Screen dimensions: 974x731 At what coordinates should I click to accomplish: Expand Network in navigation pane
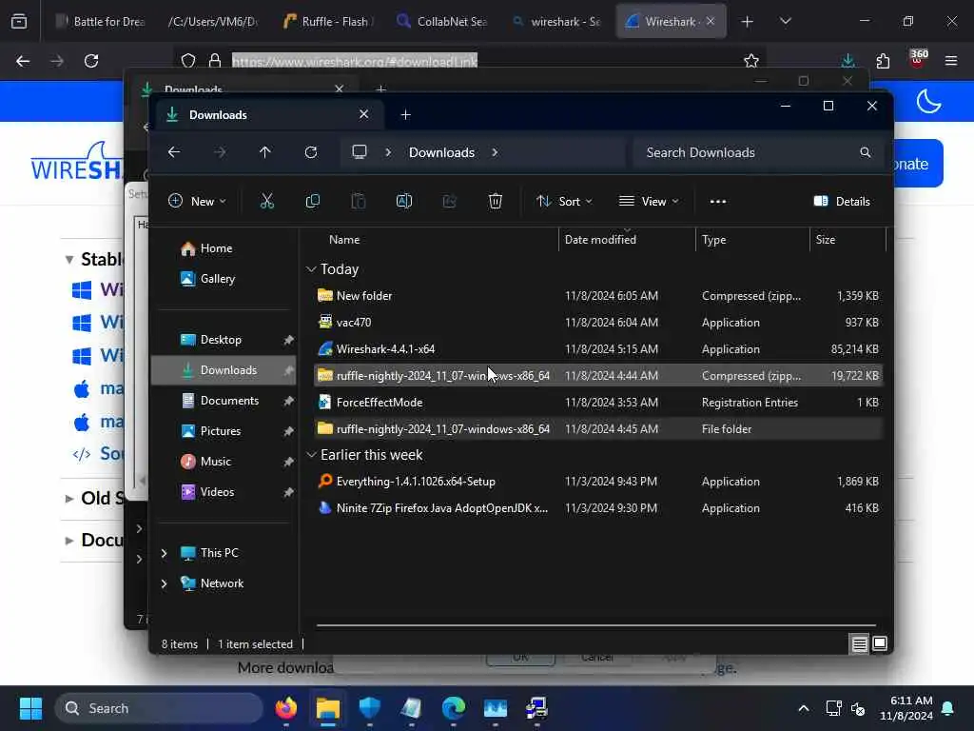tap(164, 583)
